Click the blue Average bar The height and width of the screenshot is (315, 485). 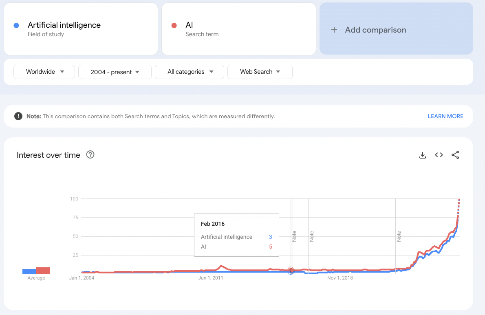[29, 271]
